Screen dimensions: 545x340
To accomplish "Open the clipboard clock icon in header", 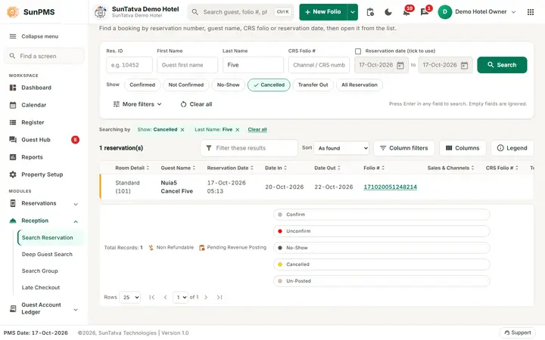I will click(x=370, y=12).
